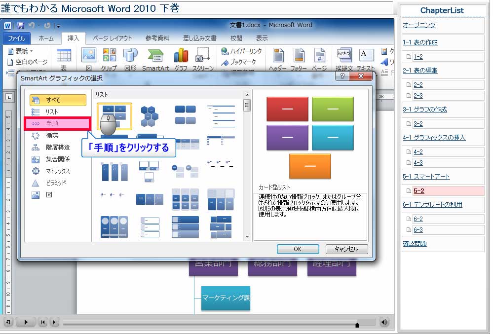Click ブックマーク in the ribbon

point(238,62)
